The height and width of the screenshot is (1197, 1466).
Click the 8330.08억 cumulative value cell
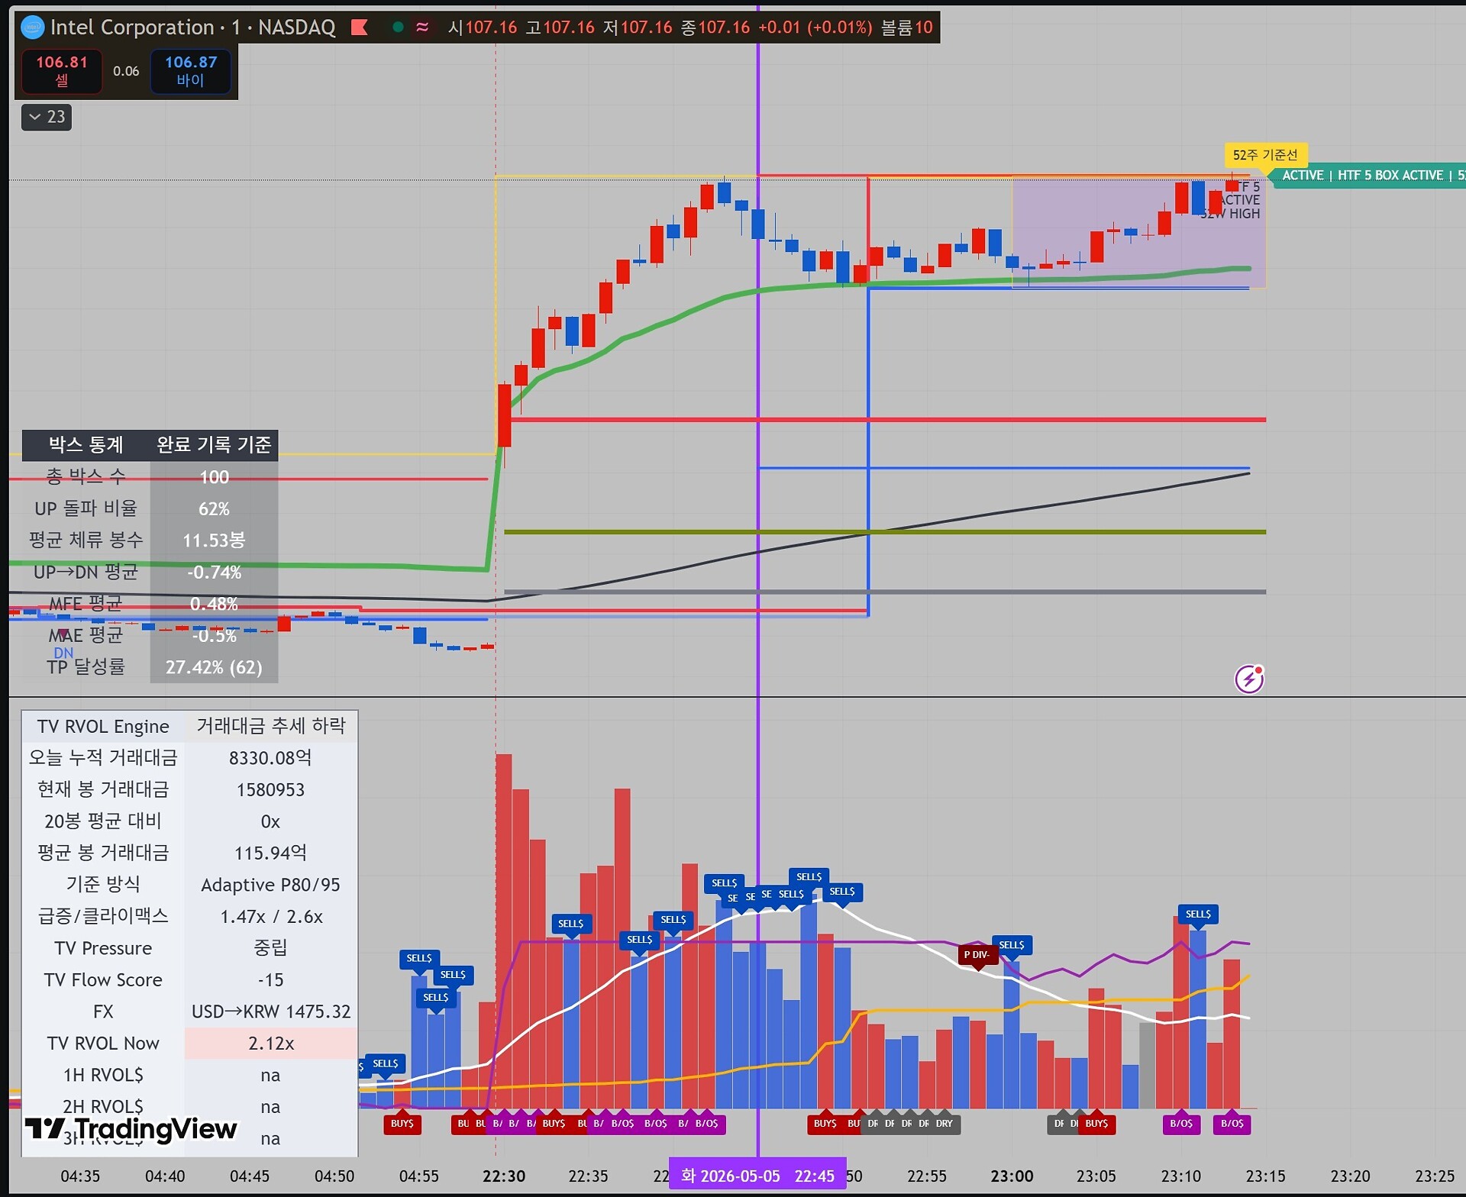[x=271, y=758]
